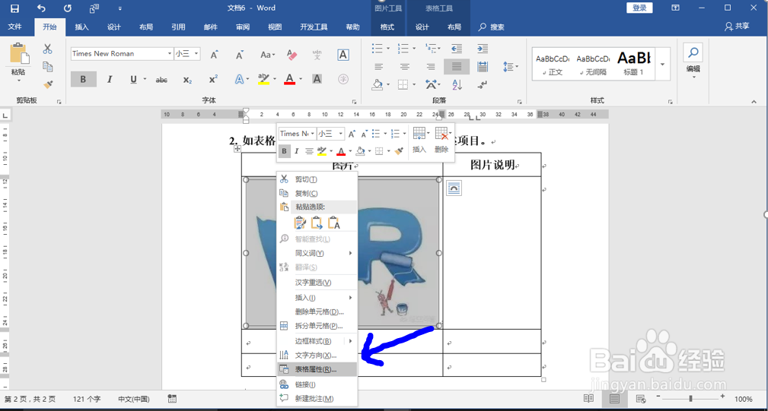
Task: Undo the last action
Action: (x=41, y=8)
